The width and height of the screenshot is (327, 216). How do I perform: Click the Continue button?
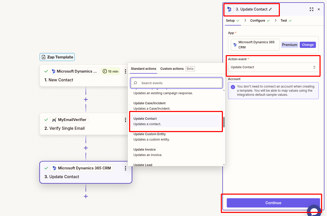pos(273,203)
